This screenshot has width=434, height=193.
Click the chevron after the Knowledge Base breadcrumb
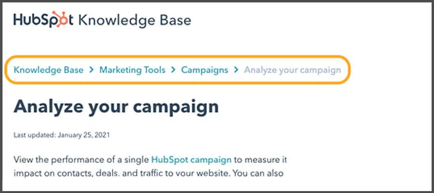pyautogui.click(x=92, y=70)
